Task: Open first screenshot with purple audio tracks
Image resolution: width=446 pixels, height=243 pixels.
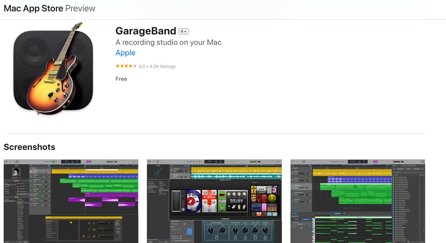Action: [71, 201]
